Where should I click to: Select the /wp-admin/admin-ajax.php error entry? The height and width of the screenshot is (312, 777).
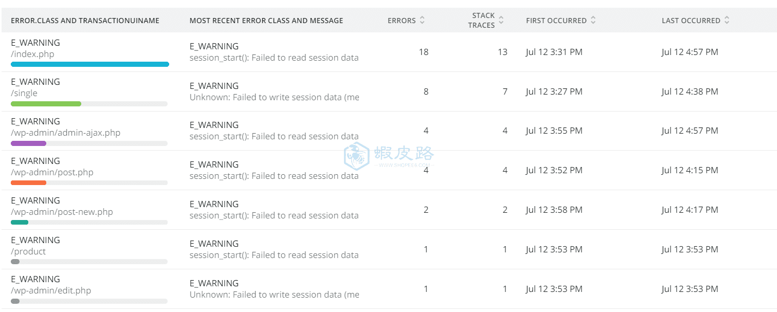tap(388, 131)
